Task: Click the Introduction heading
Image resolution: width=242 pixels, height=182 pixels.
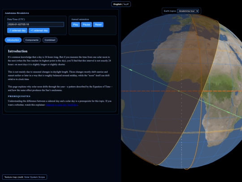Action: coord(17,51)
